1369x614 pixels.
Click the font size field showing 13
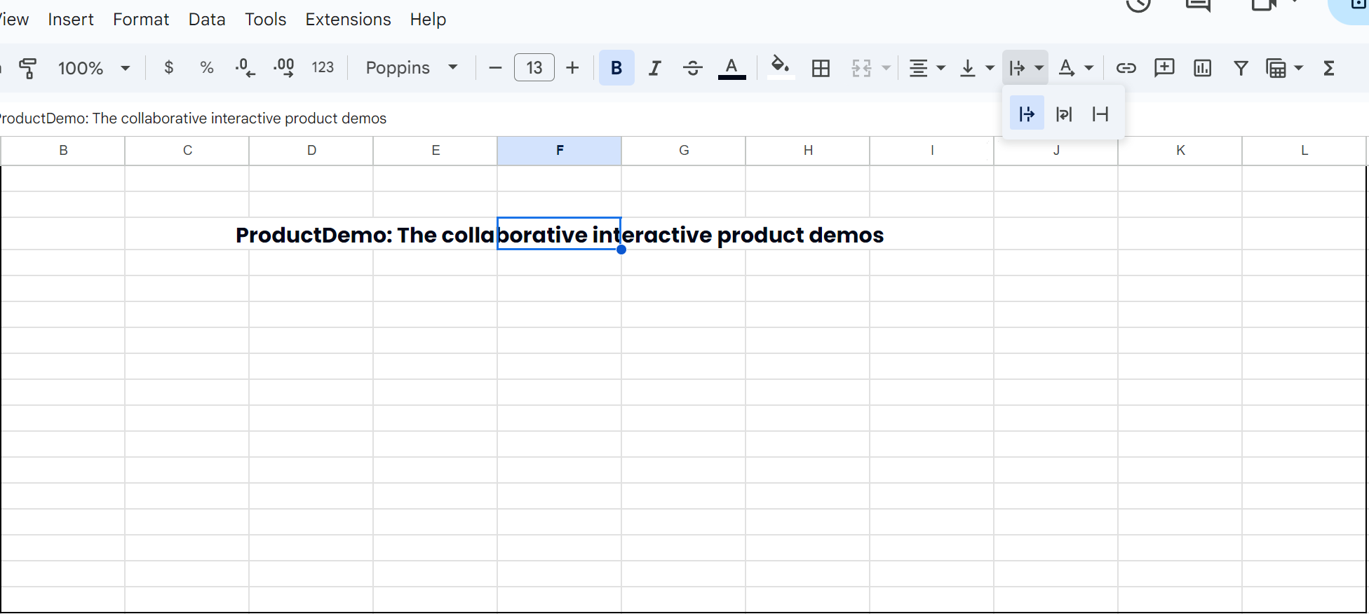point(534,68)
